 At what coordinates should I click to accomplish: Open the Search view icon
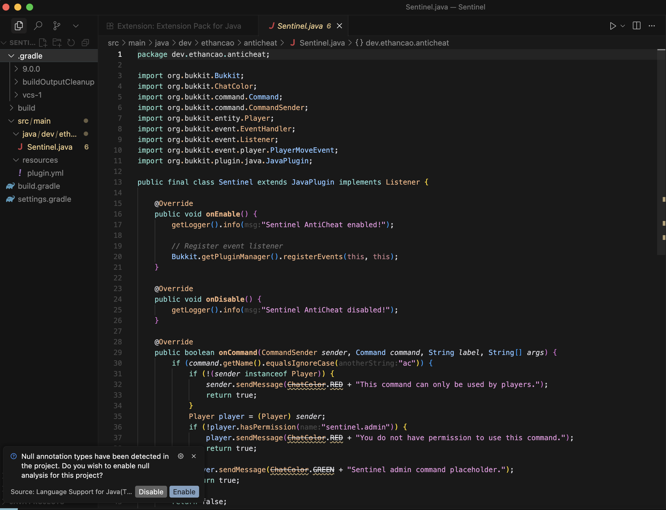pyautogui.click(x=38, y=26)
